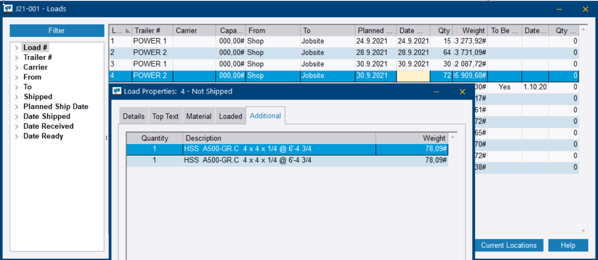Click the empty Date Shipped cell of load 4

point(413,76)
